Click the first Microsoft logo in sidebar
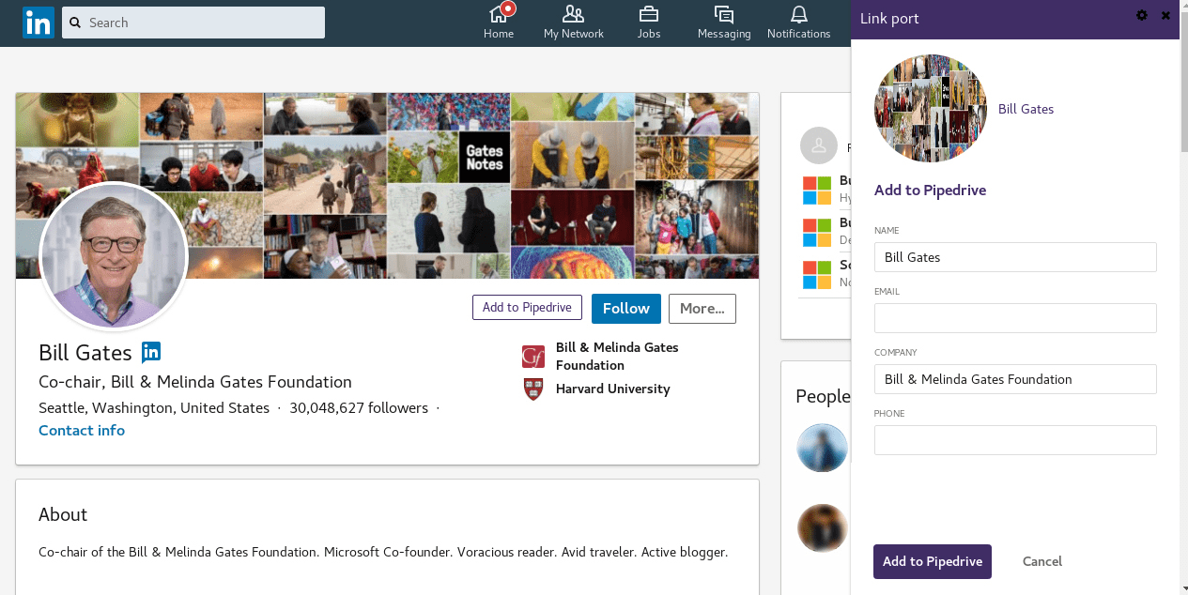The height and width of the screenshot is (595, 1188). coord(817,190)
